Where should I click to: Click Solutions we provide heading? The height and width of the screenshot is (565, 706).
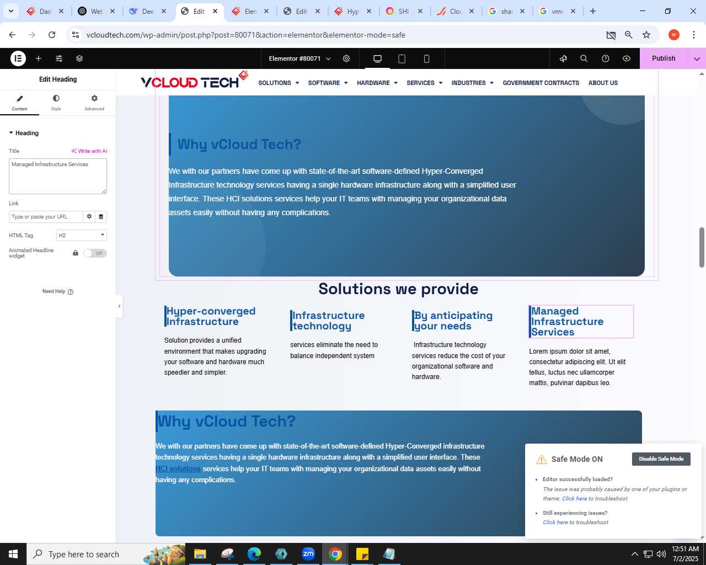(398, 289)
